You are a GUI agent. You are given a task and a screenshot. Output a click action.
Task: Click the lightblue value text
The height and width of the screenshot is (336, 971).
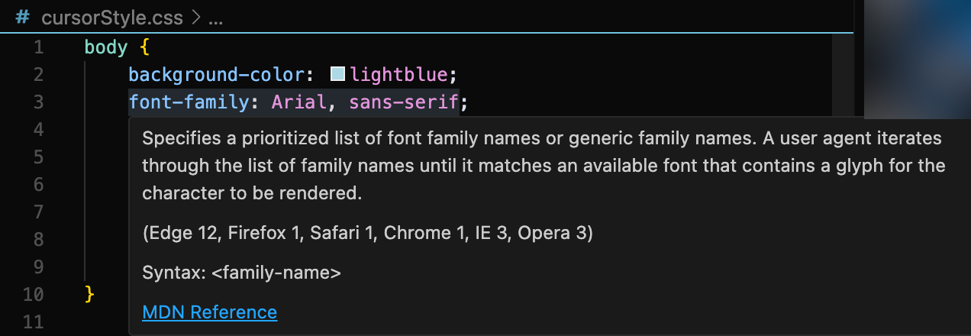[x=399, y=75]
